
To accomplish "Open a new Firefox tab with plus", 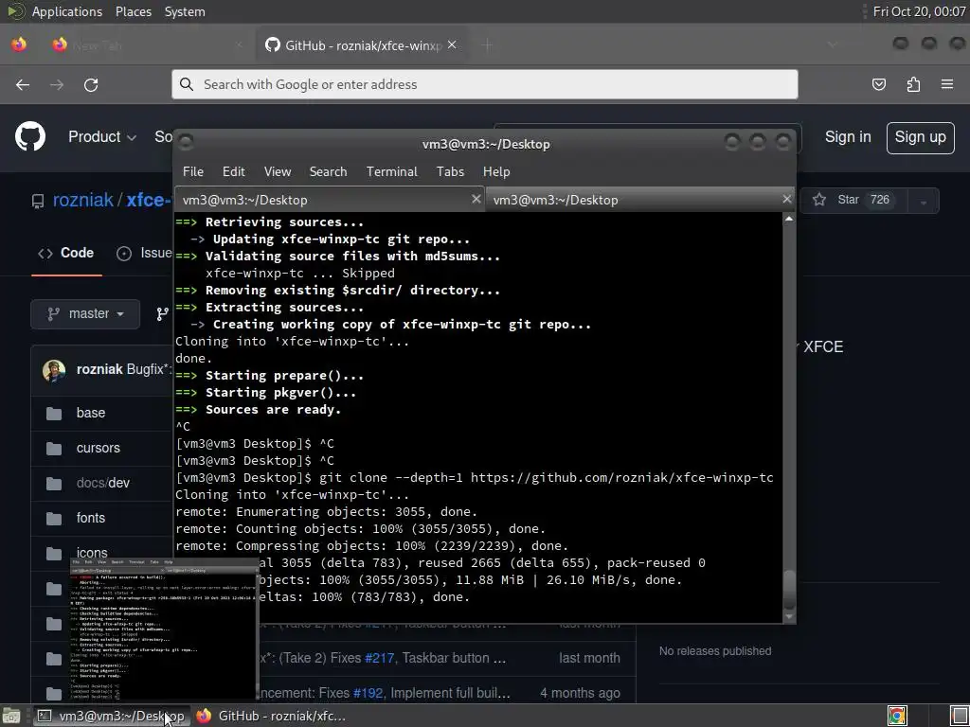I will (487, 44).
